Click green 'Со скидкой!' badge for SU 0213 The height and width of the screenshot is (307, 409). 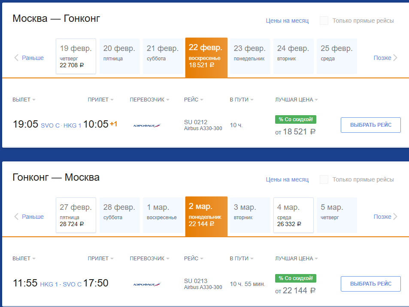296,278
